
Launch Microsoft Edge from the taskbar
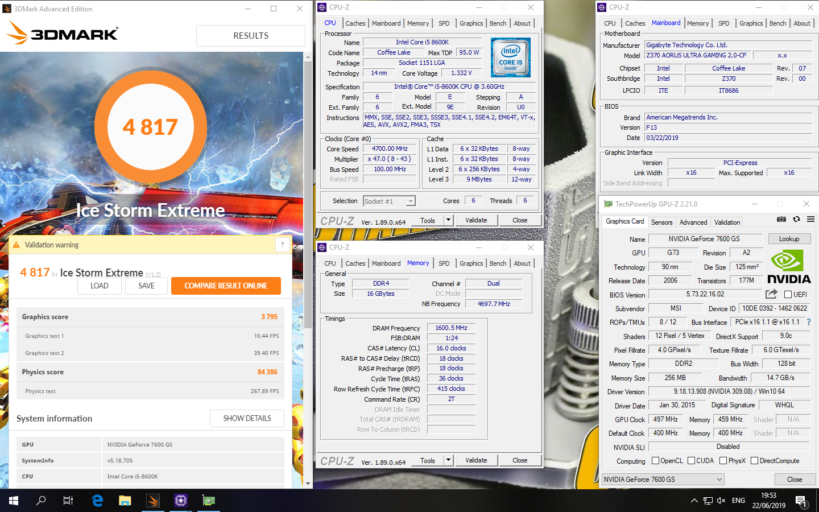pos(97,501)
